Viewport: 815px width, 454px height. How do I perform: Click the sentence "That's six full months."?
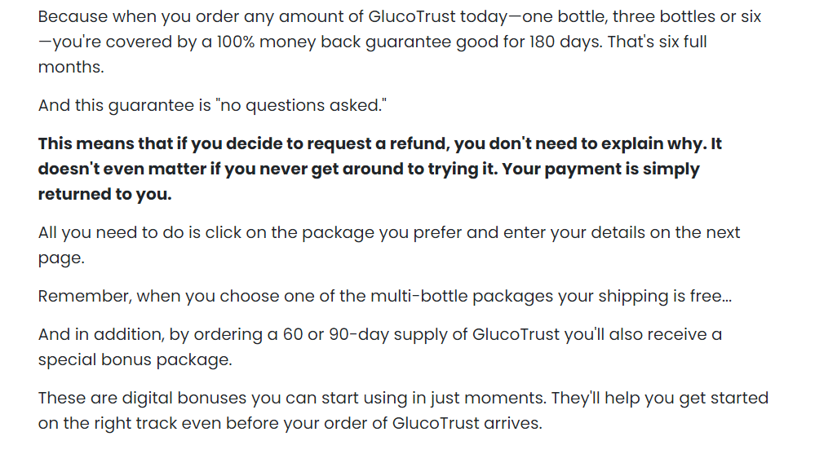pos(372,54)
